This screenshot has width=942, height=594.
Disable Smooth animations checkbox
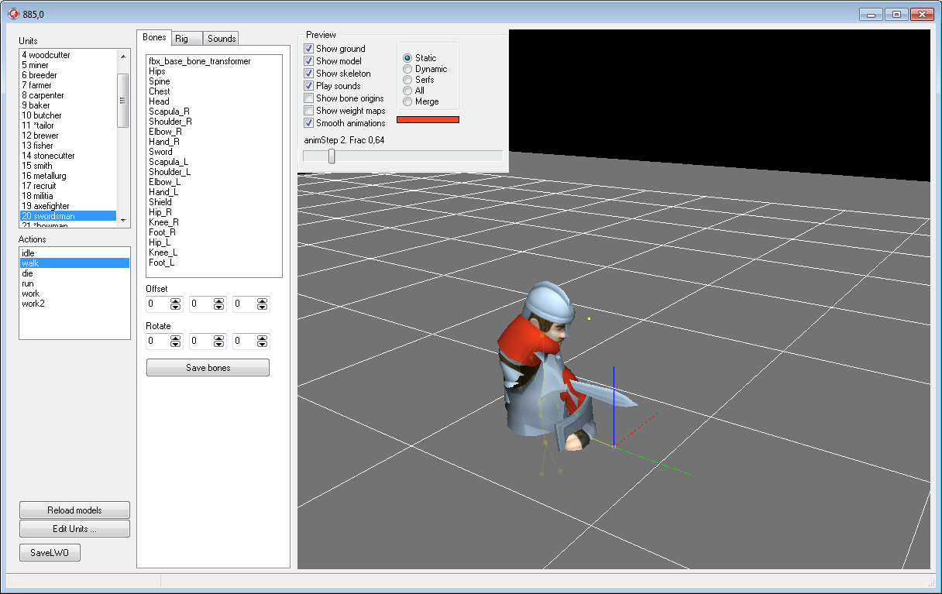pyautogui.click(x=309, y=123)
